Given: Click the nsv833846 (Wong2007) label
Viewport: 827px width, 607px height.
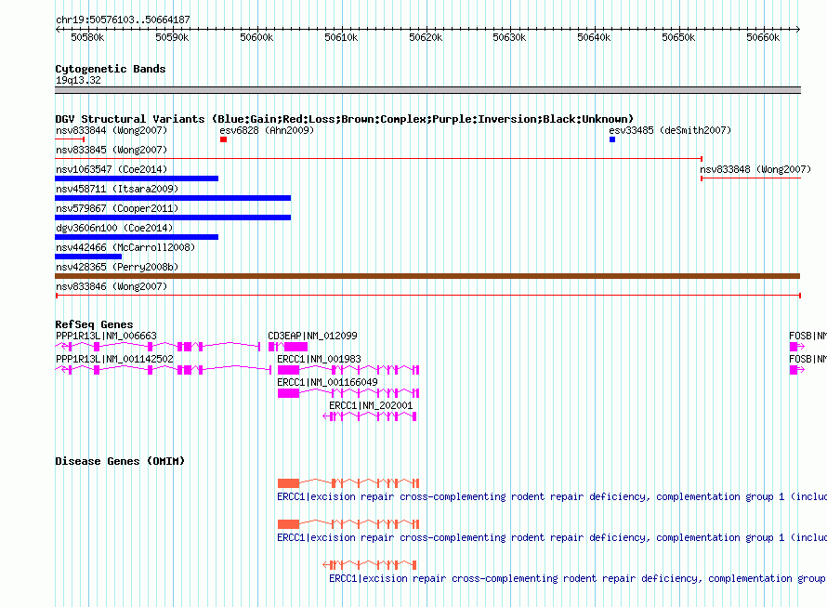Looking at the screenshot, I should pyautogui.click(x=112, y=286).
